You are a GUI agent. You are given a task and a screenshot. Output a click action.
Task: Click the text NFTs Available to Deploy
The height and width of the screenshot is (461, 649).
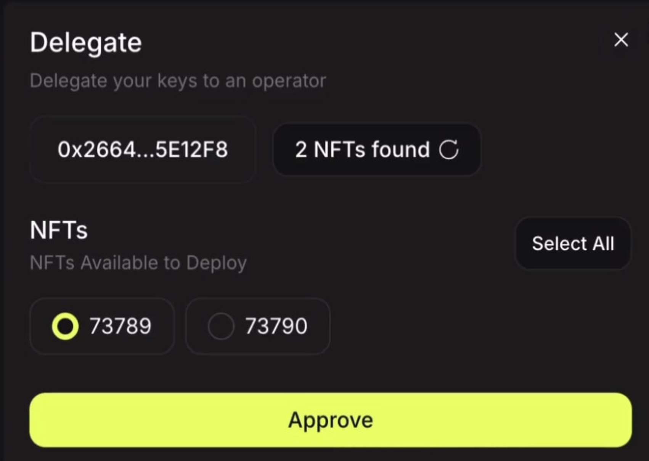(x=138, y=262)
